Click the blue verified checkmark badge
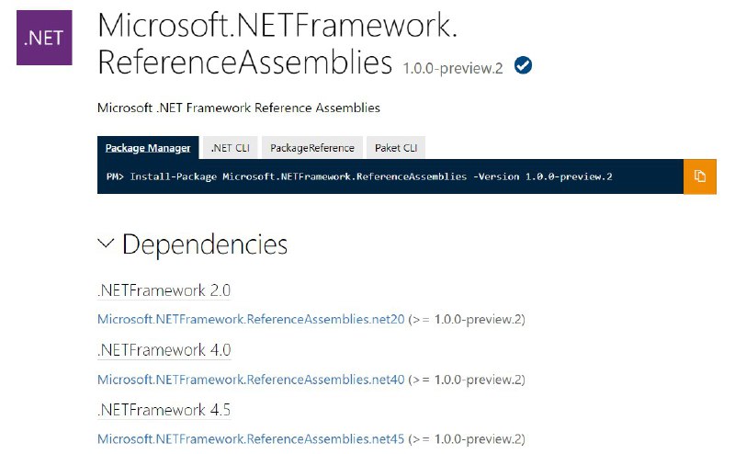Viewport: 735px width, 454px height. 523,65
